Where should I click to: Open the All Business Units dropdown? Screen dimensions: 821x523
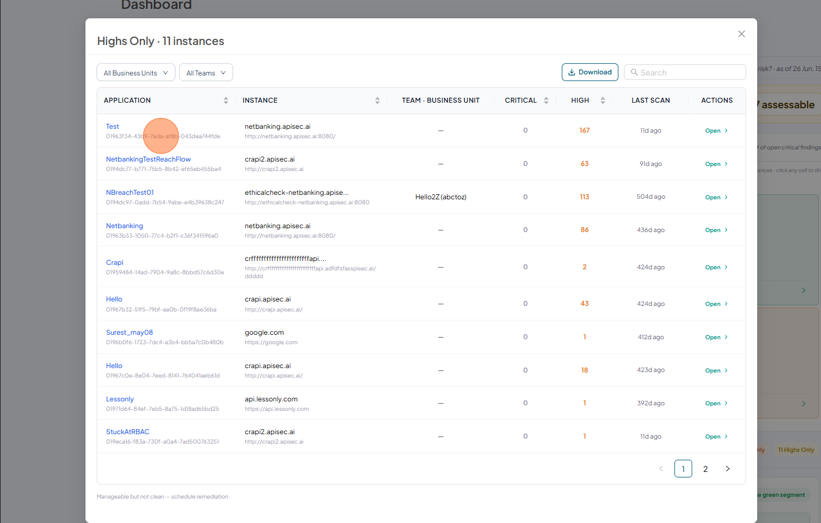click(136, 73)
